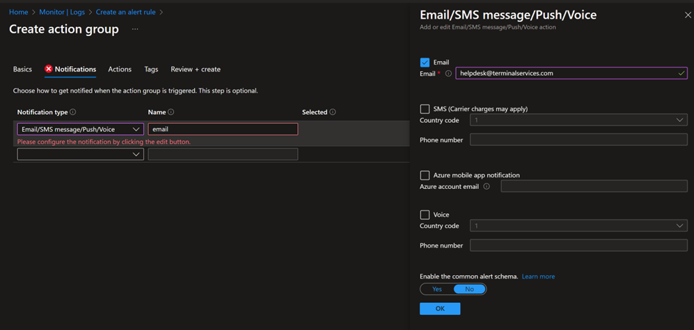Click the info icon beside Azure account email

tap(487, 186)
